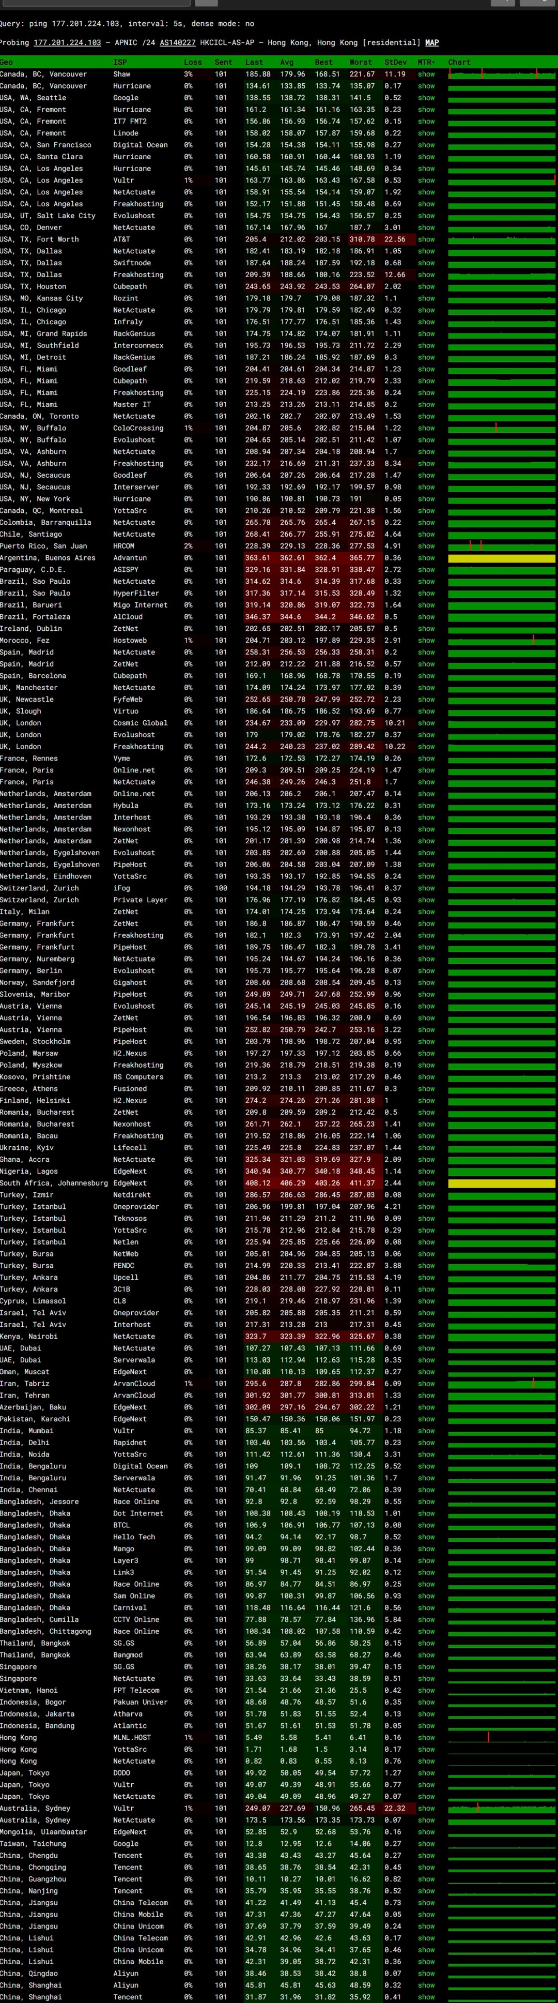This screenshot has width=558, height=2003.
Task: Show MTR for Paraguay ASISPY row
Action: click(426, 570)
